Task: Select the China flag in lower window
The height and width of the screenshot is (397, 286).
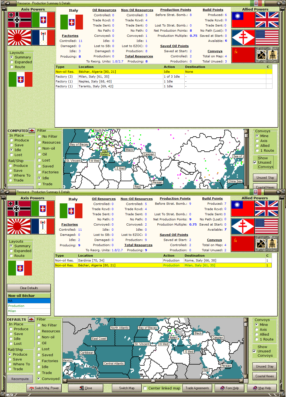Action: 243,209
